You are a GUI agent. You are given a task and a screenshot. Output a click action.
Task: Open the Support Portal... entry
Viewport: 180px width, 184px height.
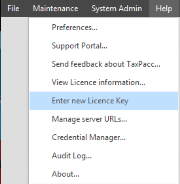(x=104, y=46)
